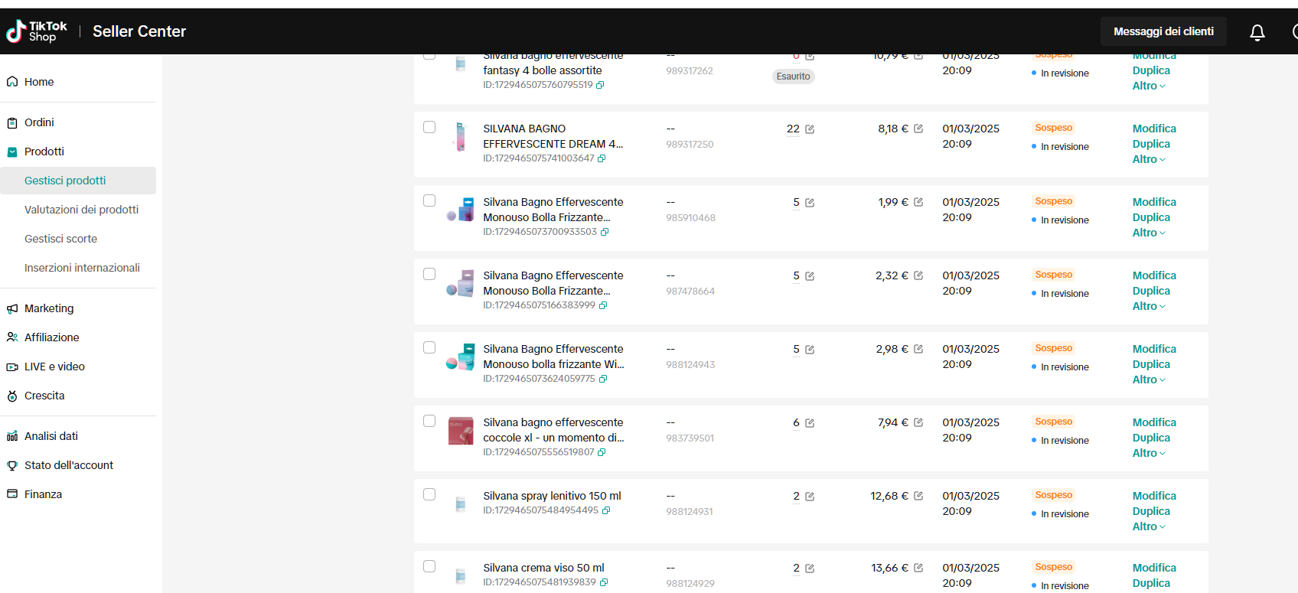Copy ID 1729465075556519807
Screen dimensions: 1298x593
[x=602, y=452]
